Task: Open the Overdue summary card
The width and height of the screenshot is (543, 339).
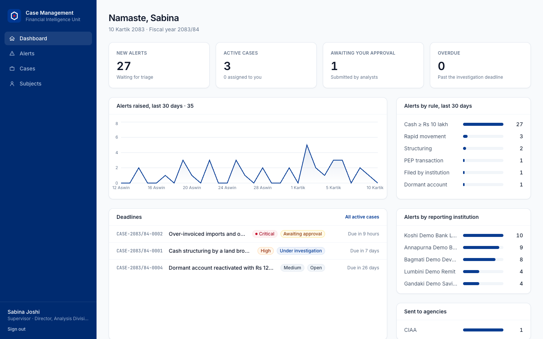Action: pyautogui.click(x=480, y=65)
